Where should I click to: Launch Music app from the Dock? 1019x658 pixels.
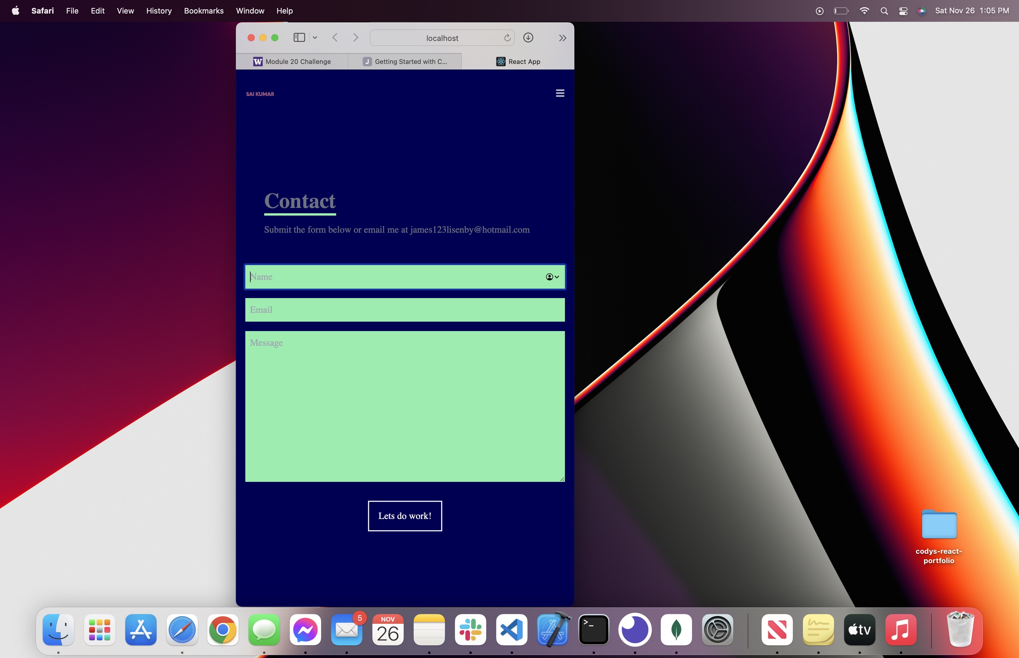point(901,630)
